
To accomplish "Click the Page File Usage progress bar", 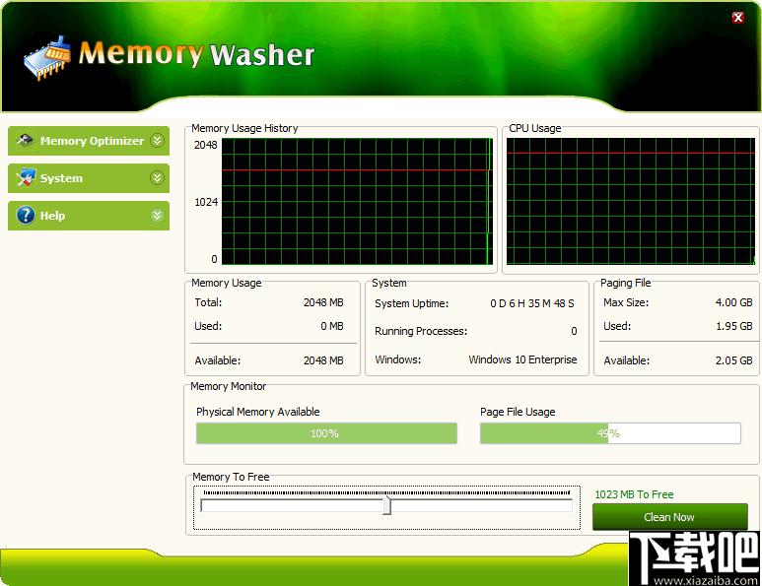I will pyautogui.click(x=610, y=433).
